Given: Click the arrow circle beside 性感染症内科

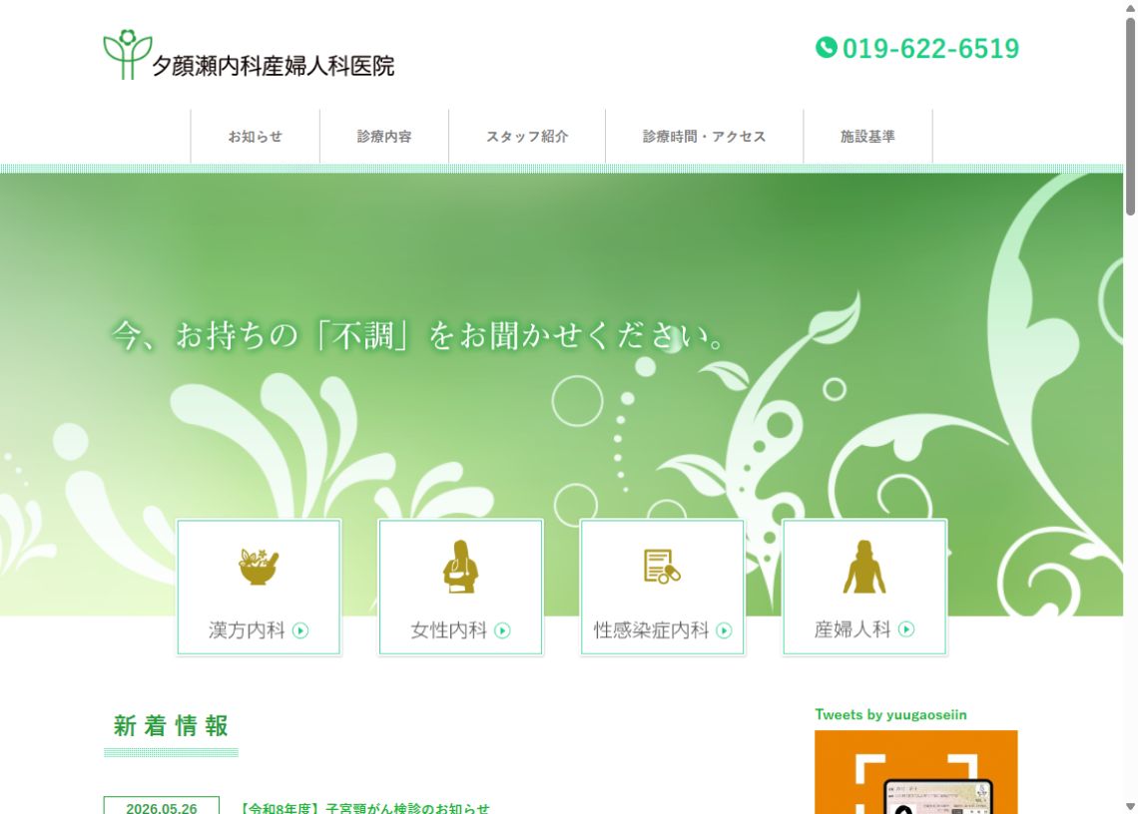Looking at the screenshot, I should (724, 630).
